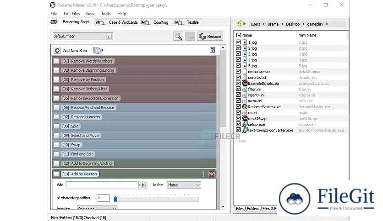Click the New Name column header
Viewport: 383px width, 221px height.
(307, 35)
